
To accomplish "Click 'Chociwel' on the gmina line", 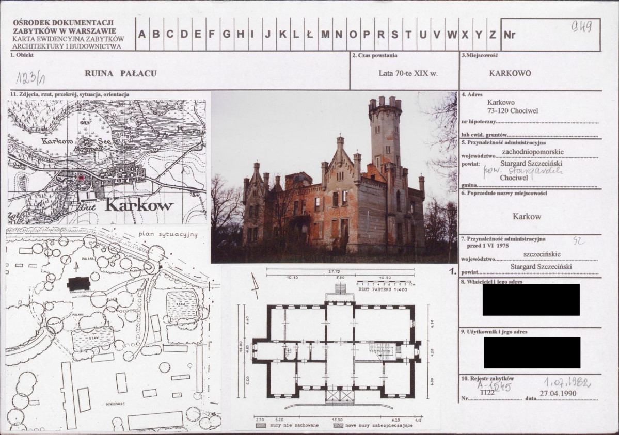I will 514,178.
